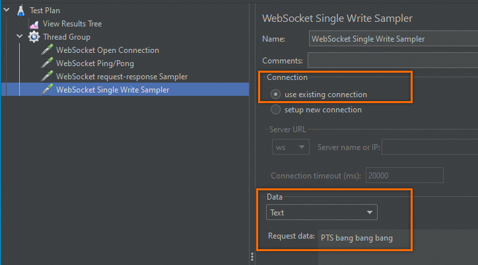Collapse the Test Plan tree node
The image size is (478, 265).
click(x=6, y=11)
